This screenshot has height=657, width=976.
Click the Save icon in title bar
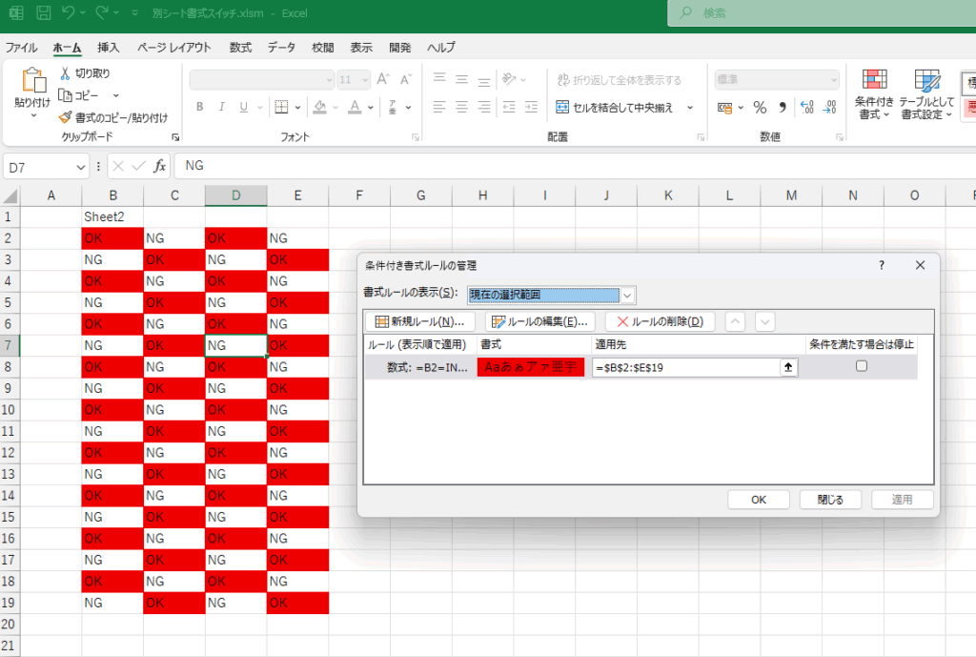[x=44, y=13]
